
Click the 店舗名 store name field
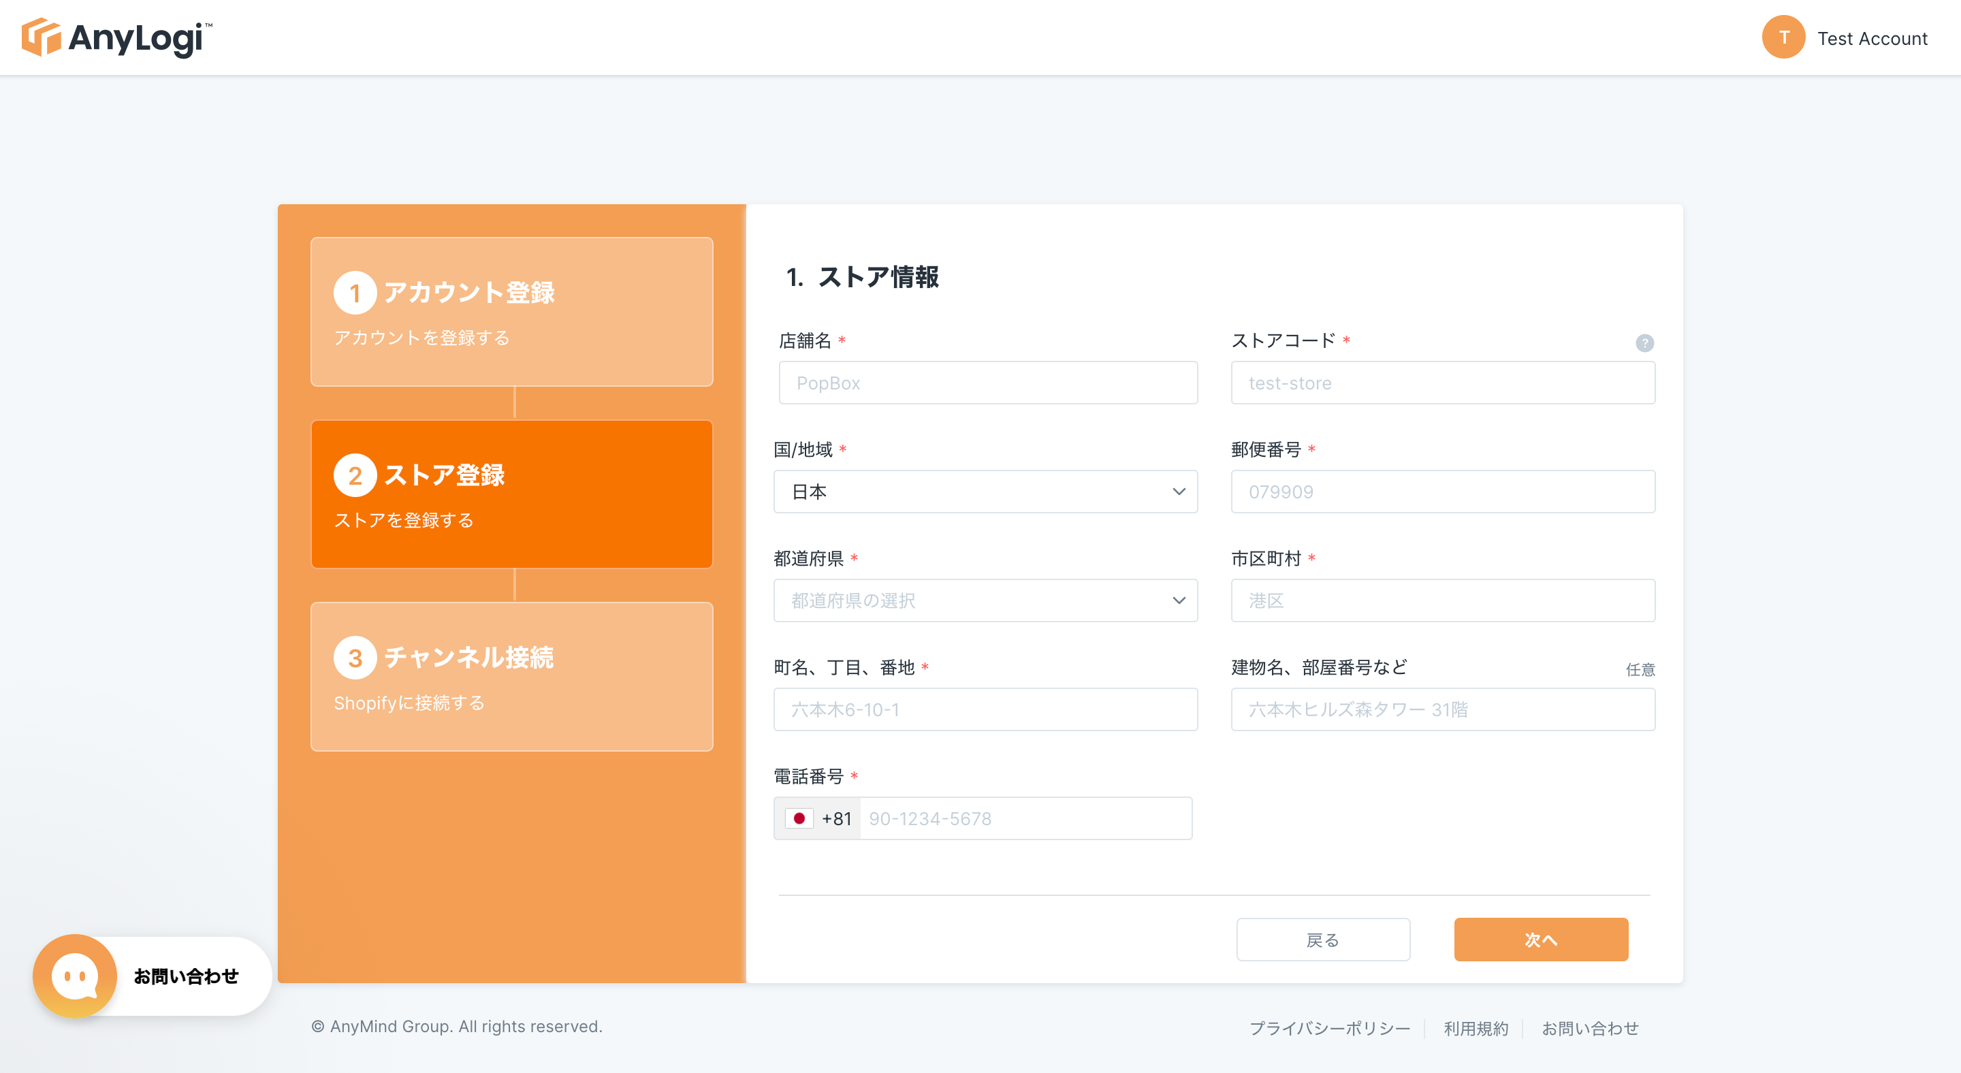pos(987,383)
